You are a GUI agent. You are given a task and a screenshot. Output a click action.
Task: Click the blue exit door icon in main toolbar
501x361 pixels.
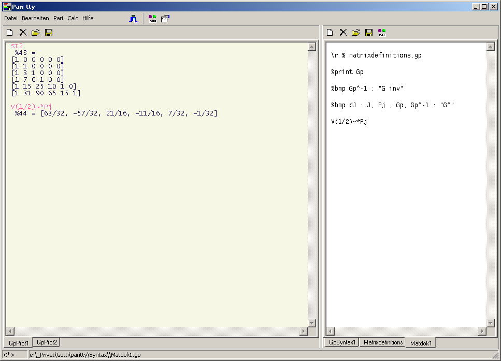coord(133,19)
